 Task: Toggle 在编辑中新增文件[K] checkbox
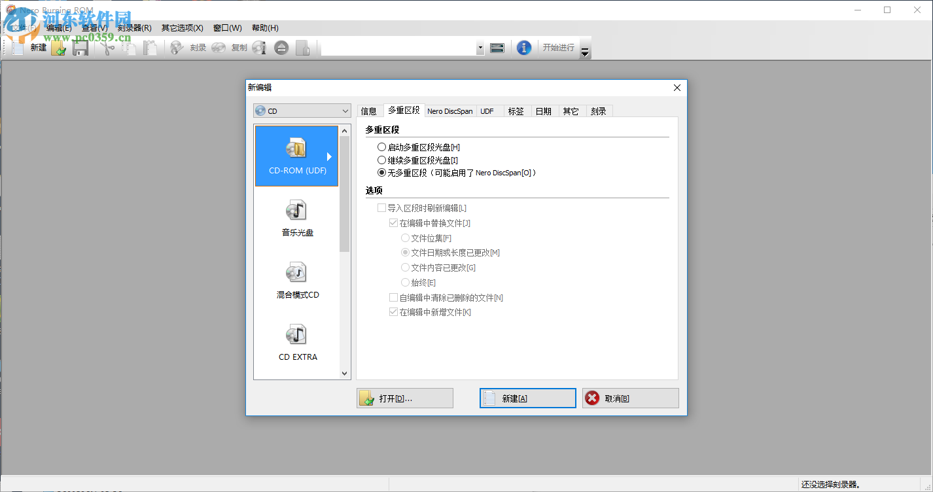[x=430, y=313]
